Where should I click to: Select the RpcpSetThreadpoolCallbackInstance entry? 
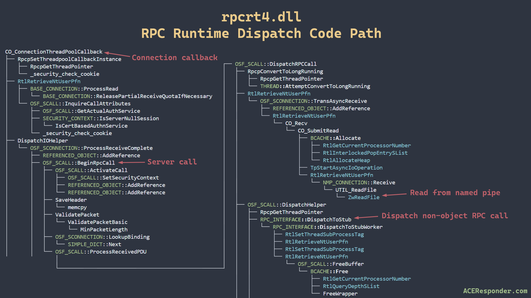tap(69, 59)
